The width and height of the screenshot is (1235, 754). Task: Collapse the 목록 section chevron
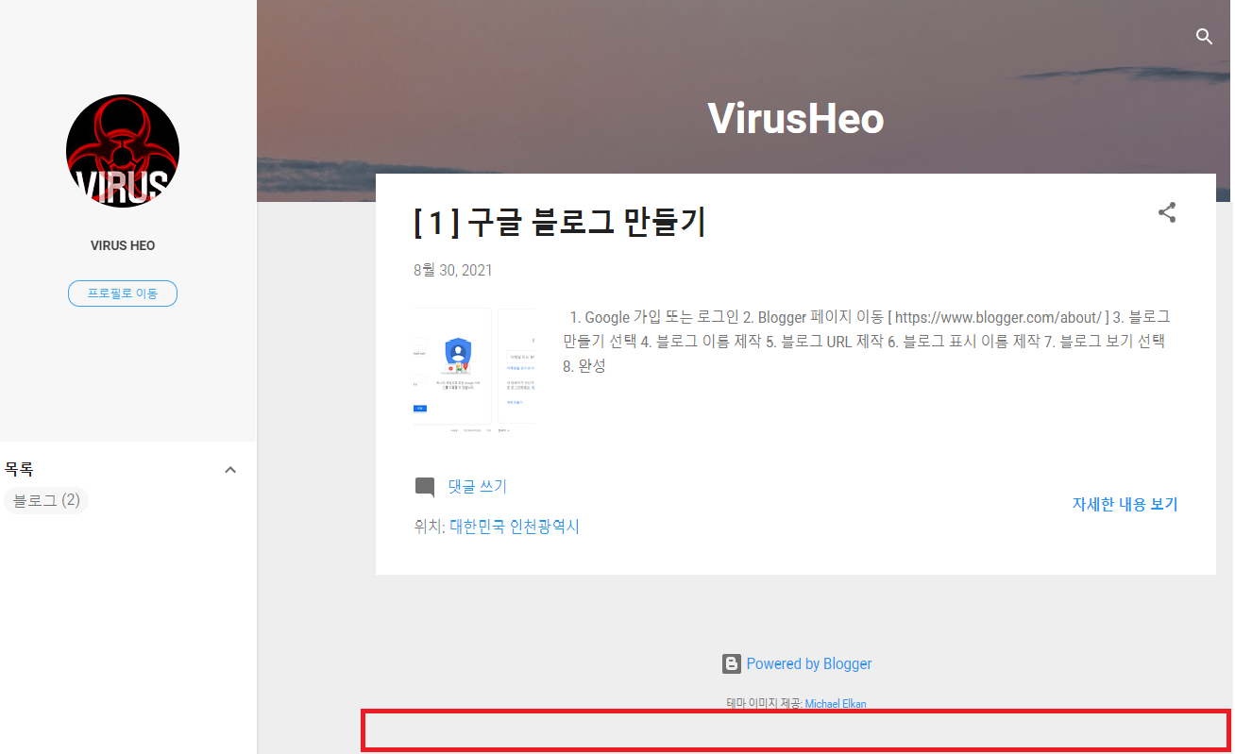pyautogui.click(x=230, y=470)
